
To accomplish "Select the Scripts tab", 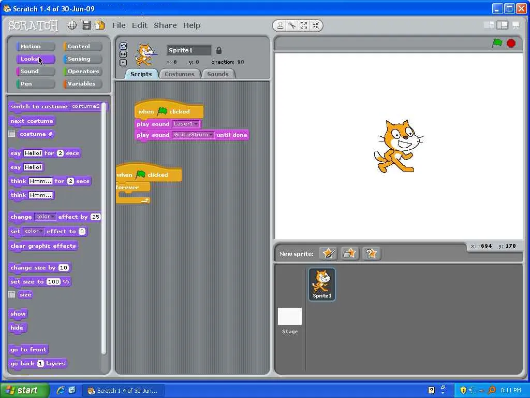I will coord(141,74).
